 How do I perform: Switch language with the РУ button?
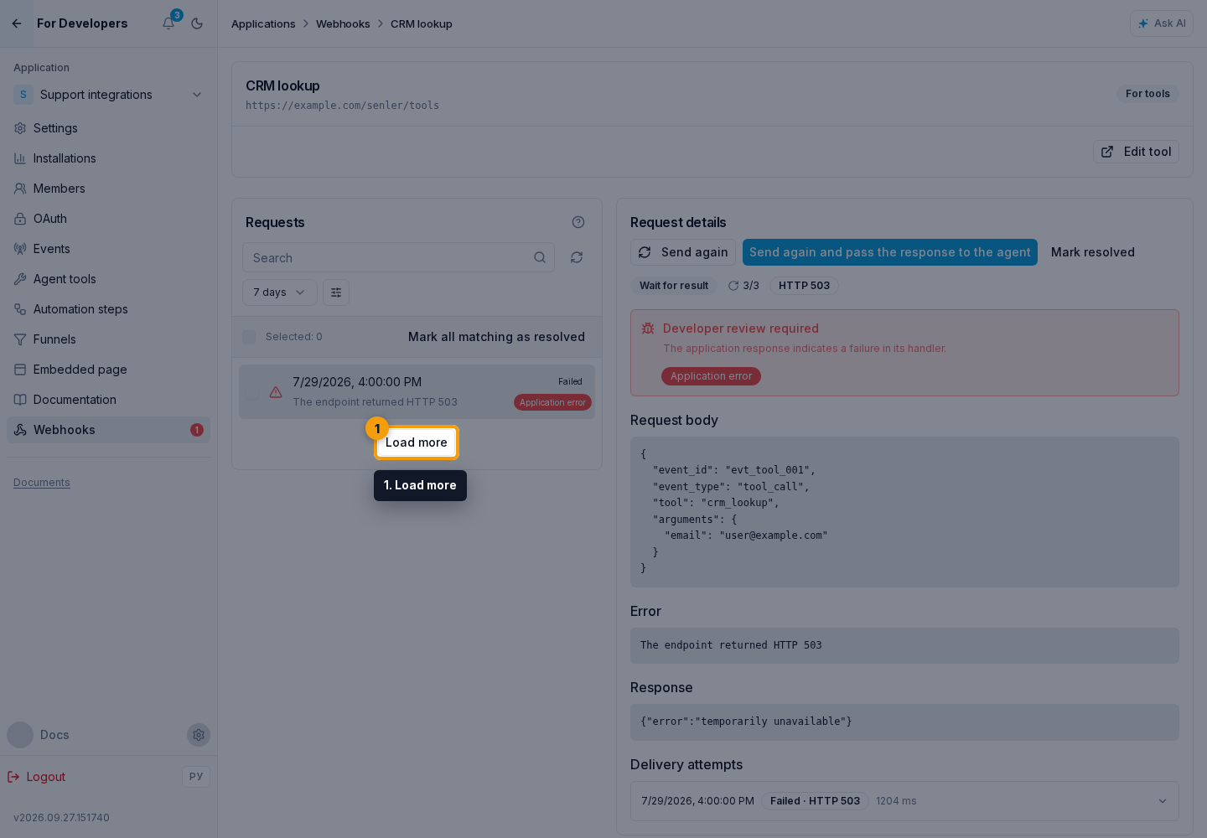coord(196,777)
